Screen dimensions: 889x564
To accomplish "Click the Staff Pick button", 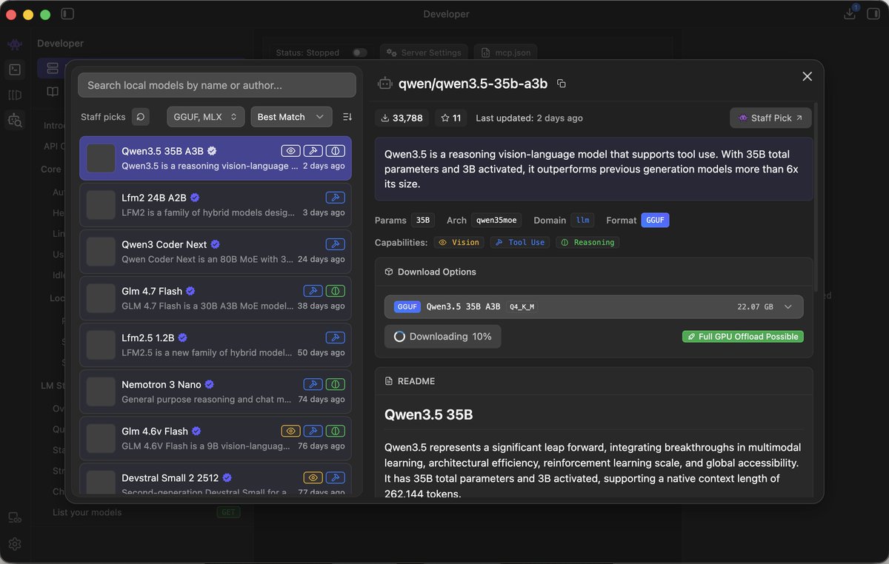I will (770, 118).
